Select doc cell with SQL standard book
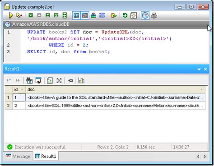214x166 pixels. [x=115, y=97]
